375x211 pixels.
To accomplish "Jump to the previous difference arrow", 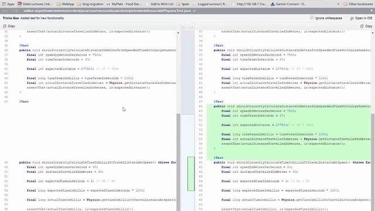I will coord(183,26).
